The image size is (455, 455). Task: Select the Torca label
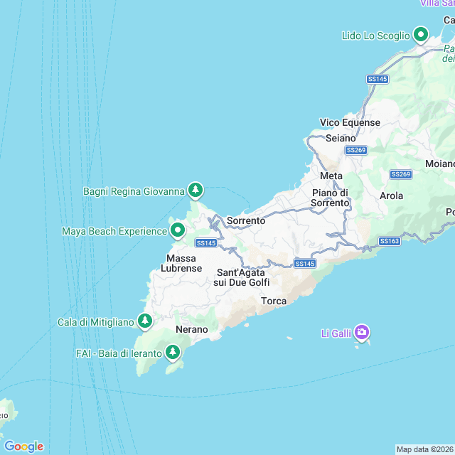point(274,301)
